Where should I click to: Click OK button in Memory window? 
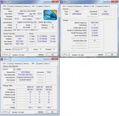[112, 55]
